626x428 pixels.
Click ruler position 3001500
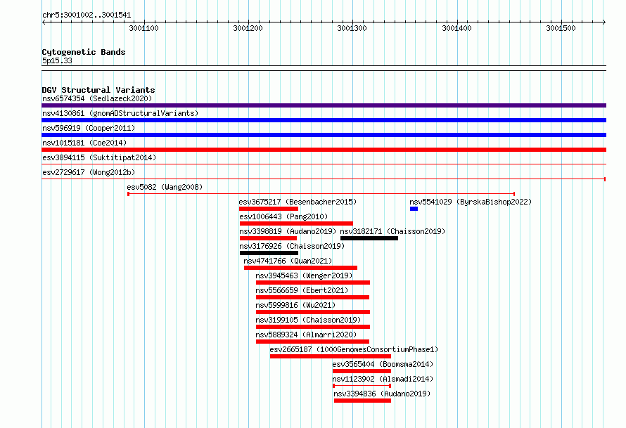[x=561, y=28]
